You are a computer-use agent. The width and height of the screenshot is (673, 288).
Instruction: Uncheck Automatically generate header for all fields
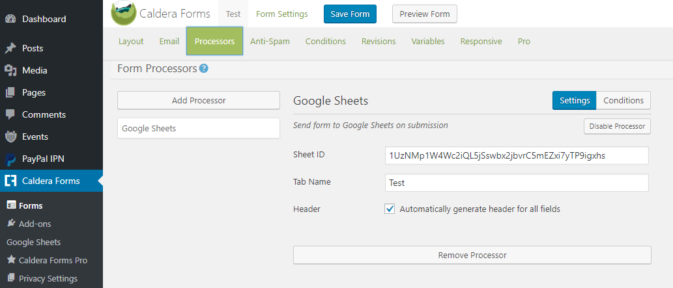(x=390, y=209)
